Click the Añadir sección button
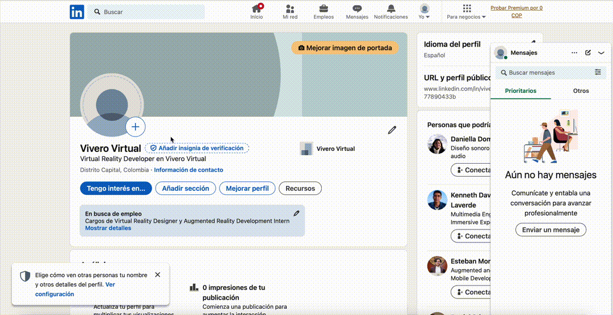The height and width of the screenshot is (315, 613). tap(185, 188)
